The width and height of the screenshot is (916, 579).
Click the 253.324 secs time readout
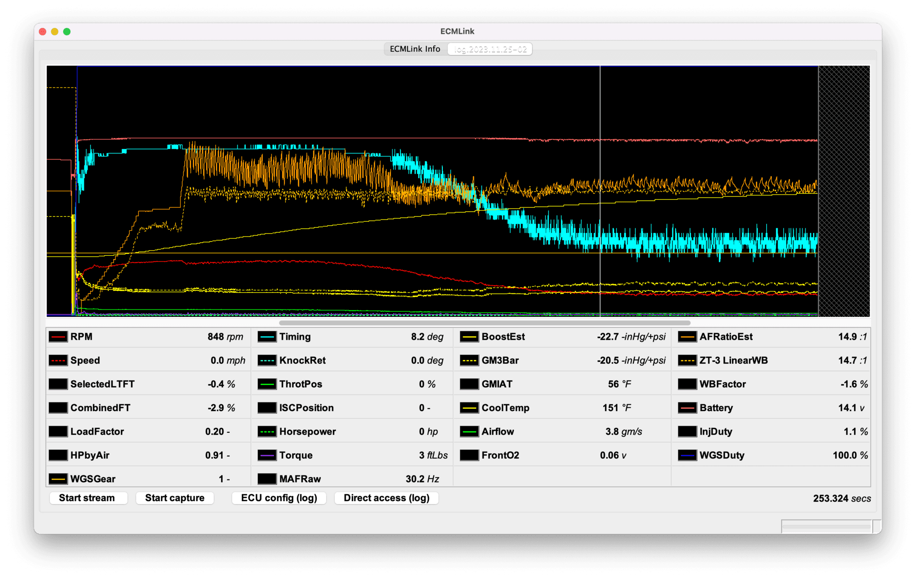(842, 498)
